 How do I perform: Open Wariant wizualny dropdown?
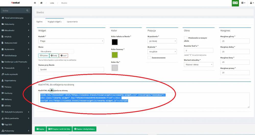(198, 65)
